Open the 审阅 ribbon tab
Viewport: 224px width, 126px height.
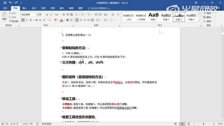pyautogui.click(x=71, y=8)
